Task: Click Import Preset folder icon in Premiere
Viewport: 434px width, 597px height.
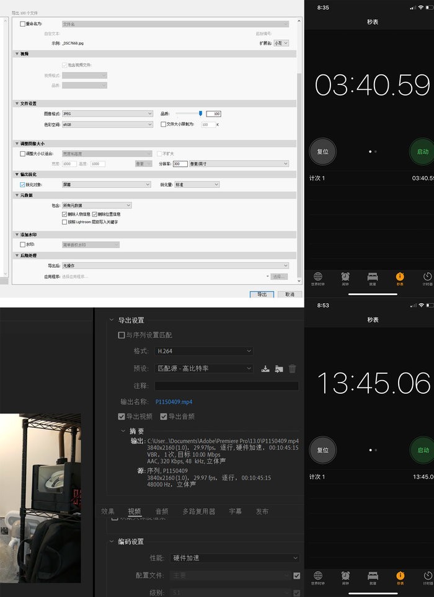Action: click(x=279, y=369)
